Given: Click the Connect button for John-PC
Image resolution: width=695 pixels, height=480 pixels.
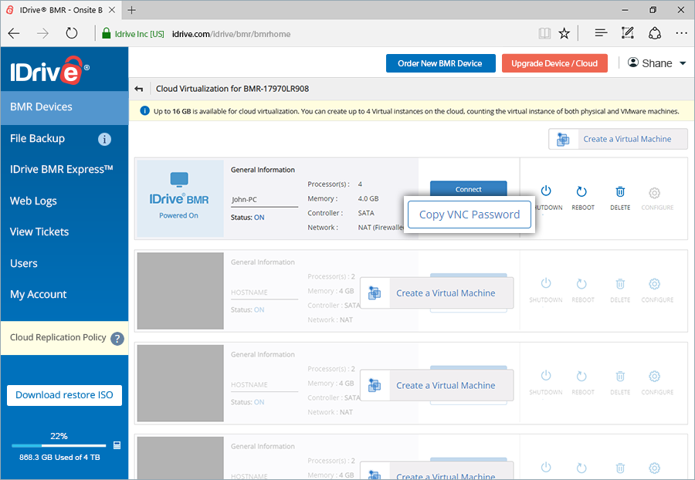Looking at the screenshot, I should [x=468, y=188].
